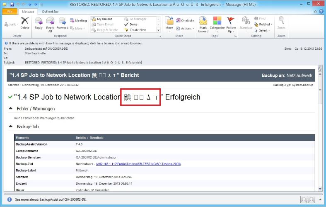Click recipient Stan Baudinette
This screenshot has height=207, width=326.
35,54
